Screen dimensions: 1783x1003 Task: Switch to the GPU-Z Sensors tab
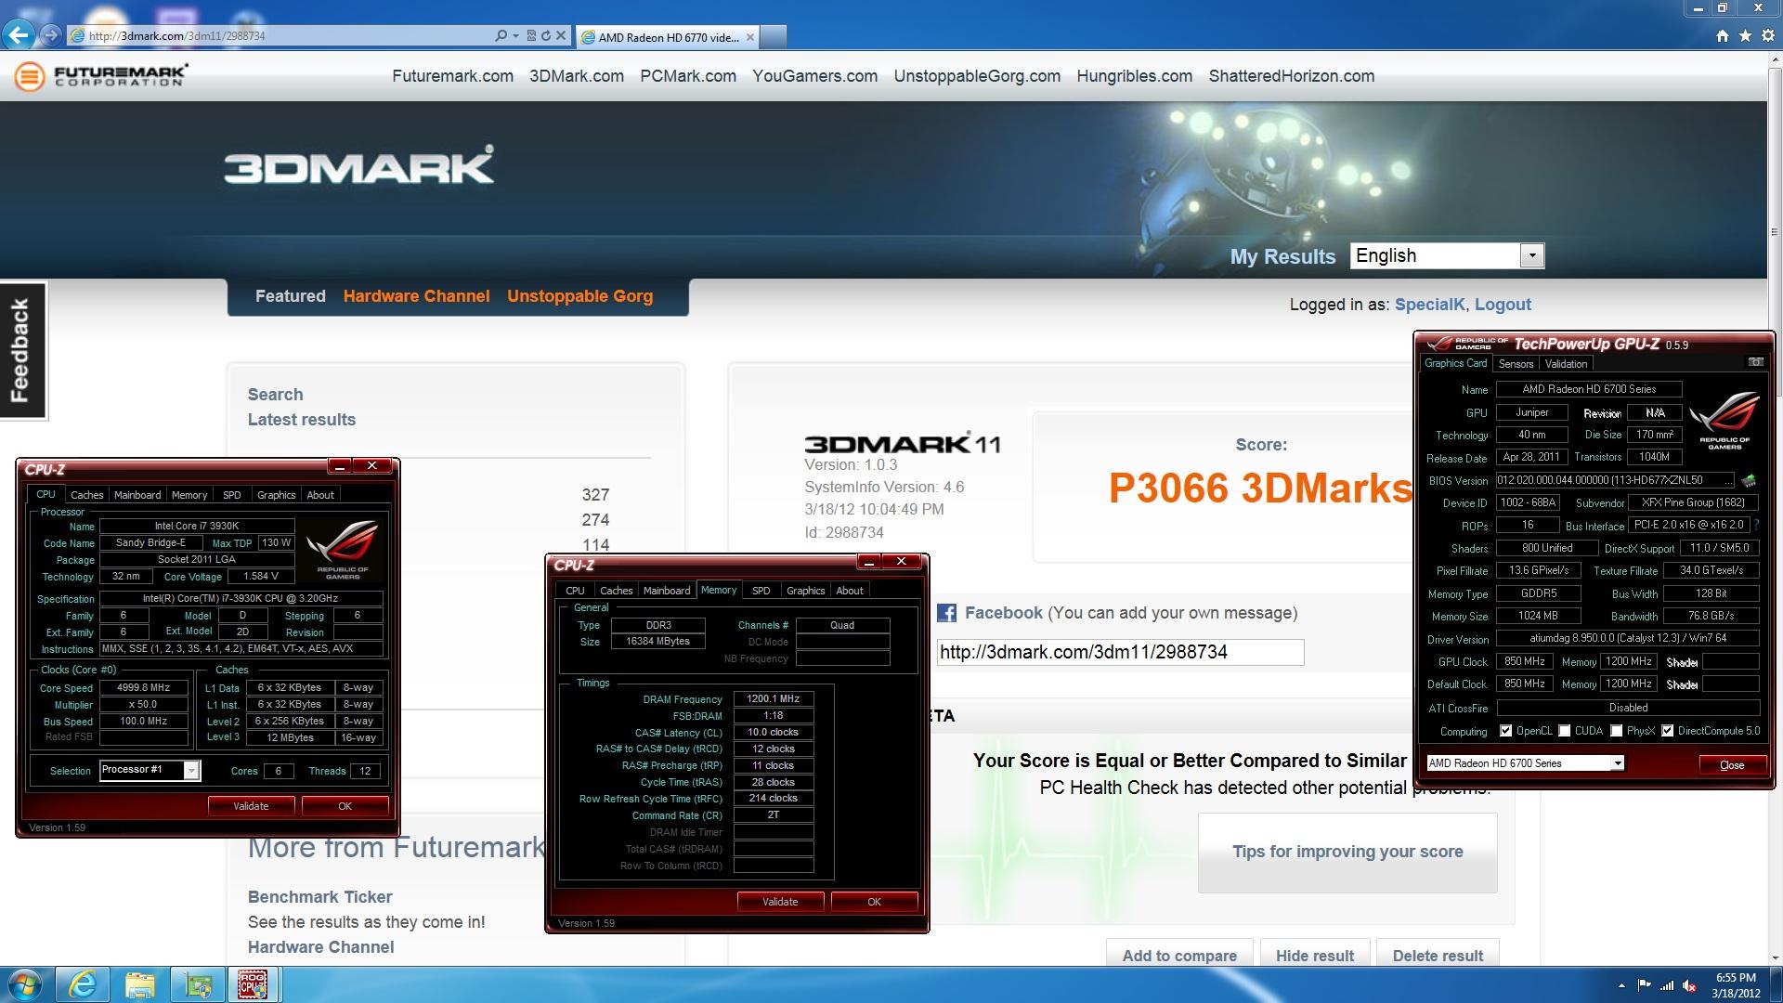pyautogui.click(x=1516, y=364)
